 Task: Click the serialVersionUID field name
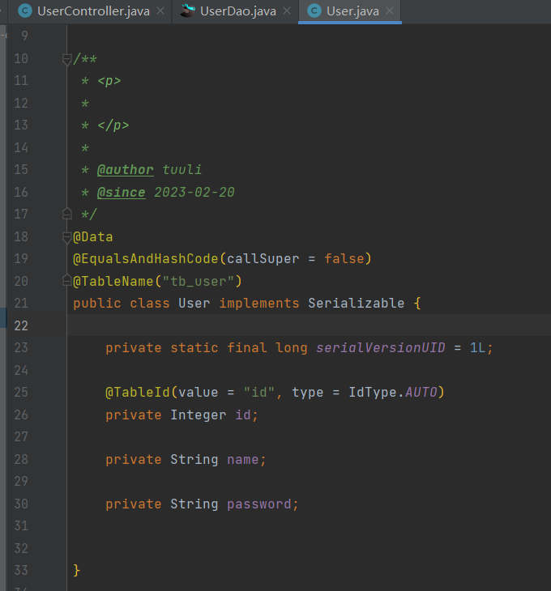(381, 348)
